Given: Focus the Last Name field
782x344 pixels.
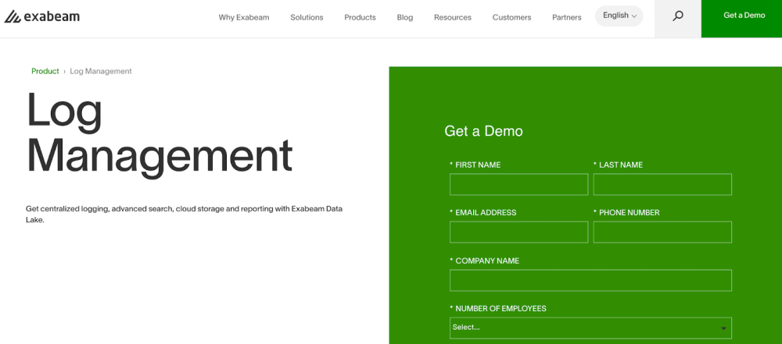Looking at the screenshot, I should 662,185.
